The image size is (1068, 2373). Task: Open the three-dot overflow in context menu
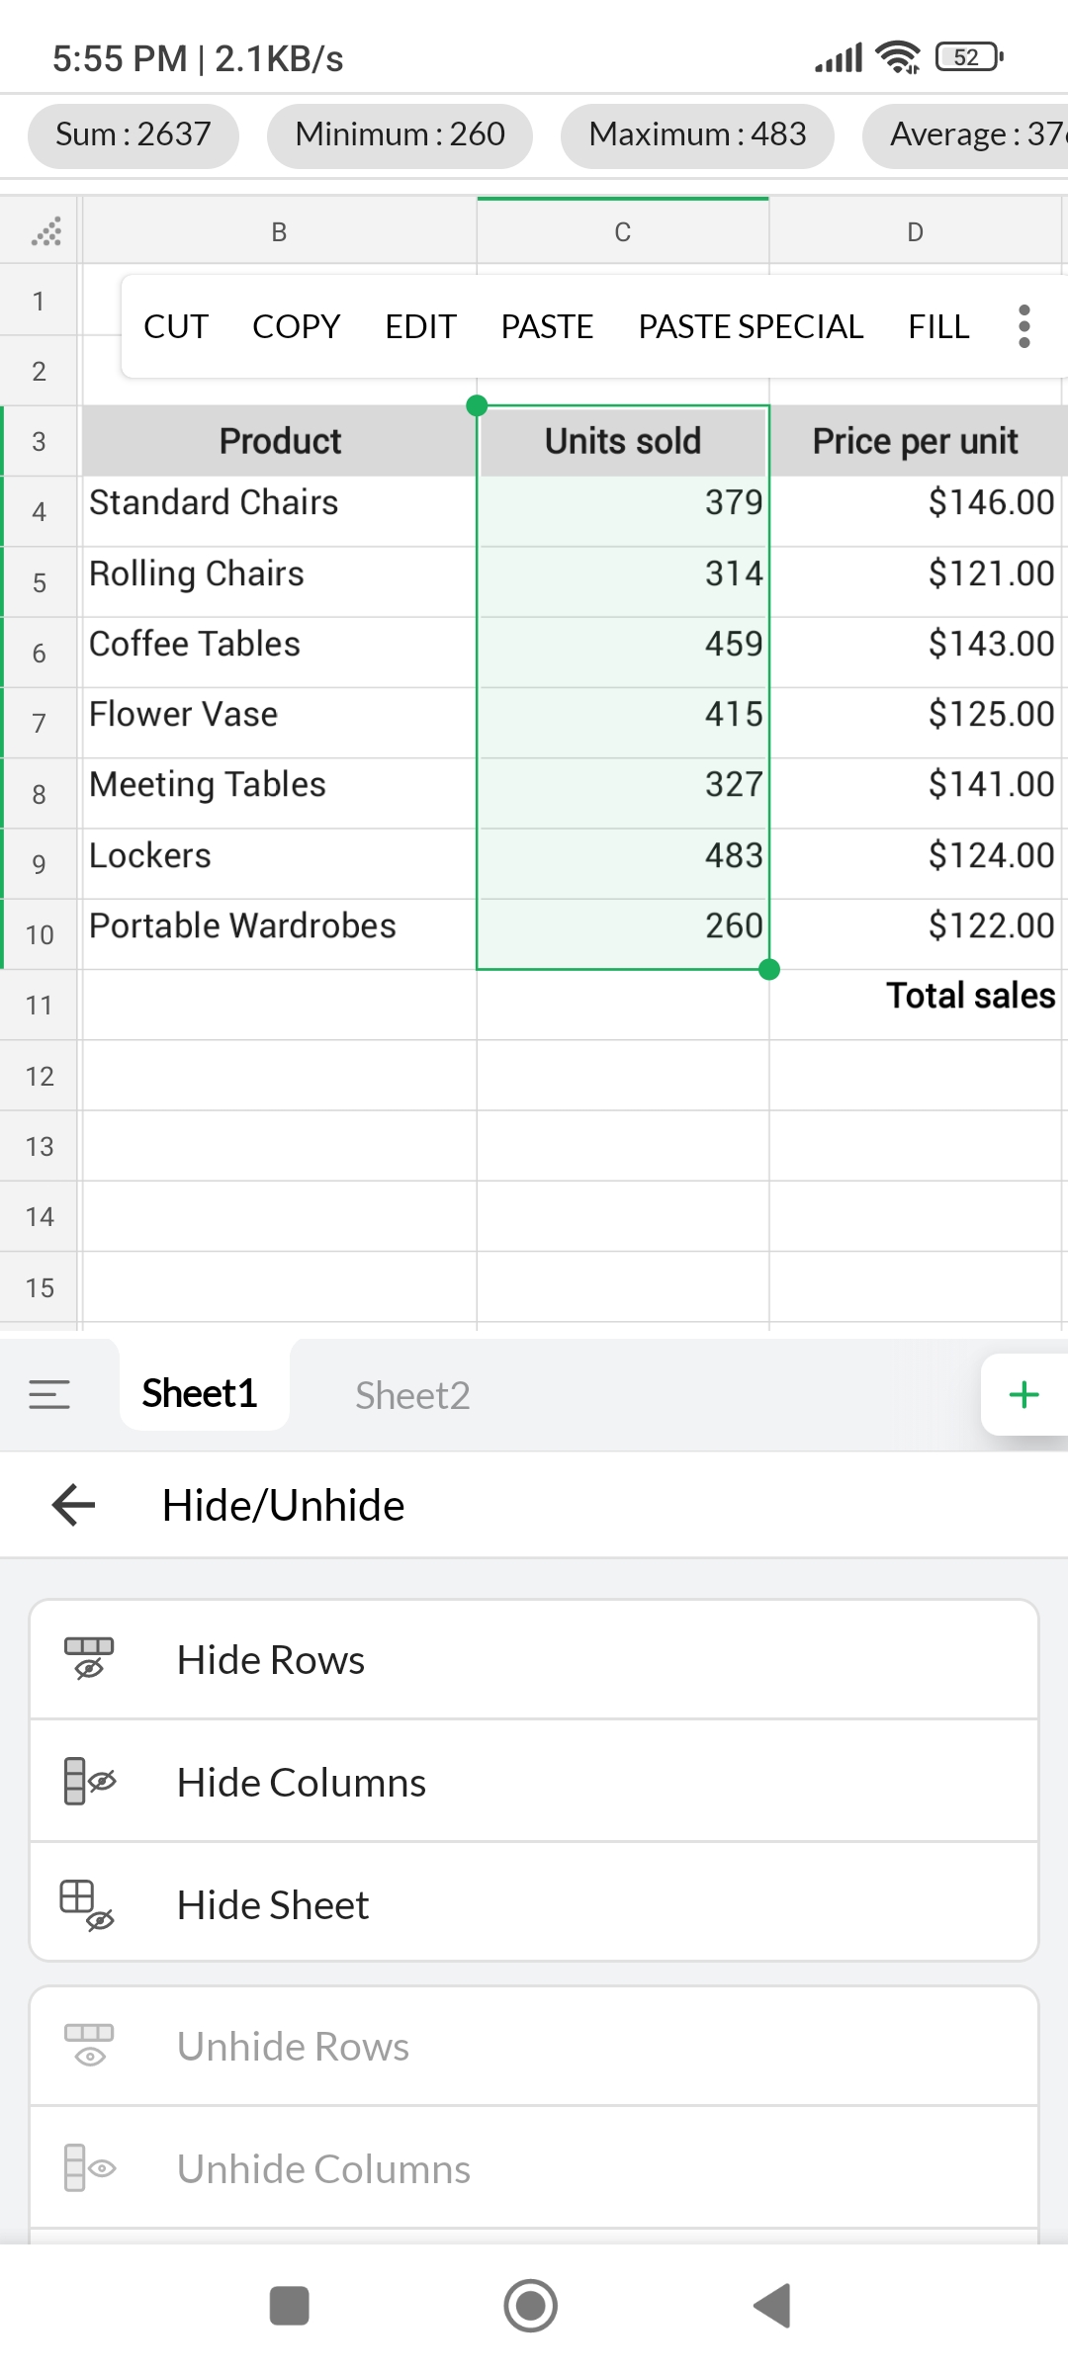pyautogui.click(x=1023, y=326)
